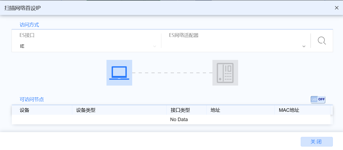343x150 pixels.
Task: Close the dialog with the X icon
Action: point(337,8)
